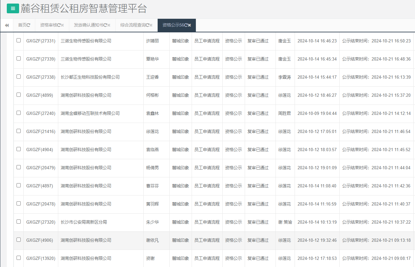
Task: Refresh the active 资格公示56 tab
Action: tap(186, 25)
